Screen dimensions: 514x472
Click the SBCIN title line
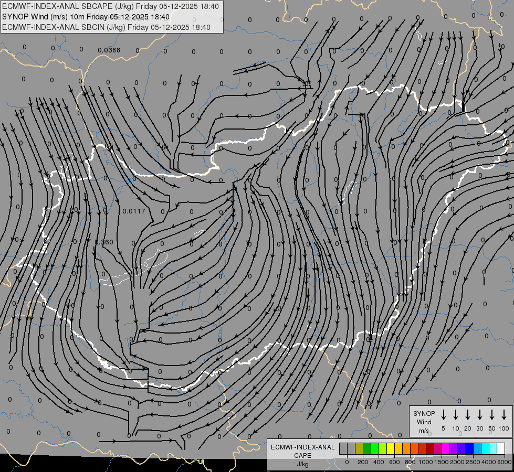coord(106,27)
